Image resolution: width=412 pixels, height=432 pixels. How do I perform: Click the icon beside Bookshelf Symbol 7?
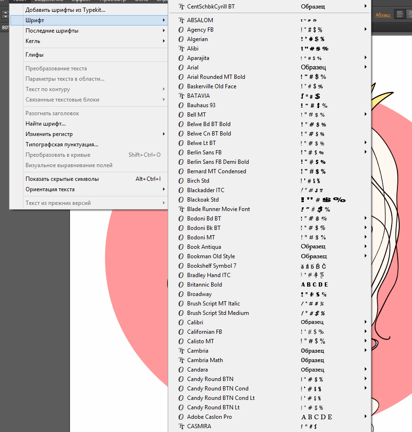[181, 266]
